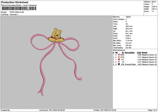
Task: Click the 'Production Worksheet' title
Action: pyautogui.click(x=15, y=2)
